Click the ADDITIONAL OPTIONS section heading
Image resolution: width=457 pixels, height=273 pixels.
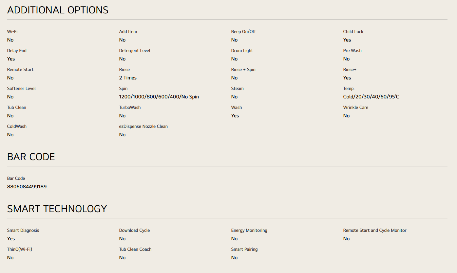[58, 10]
